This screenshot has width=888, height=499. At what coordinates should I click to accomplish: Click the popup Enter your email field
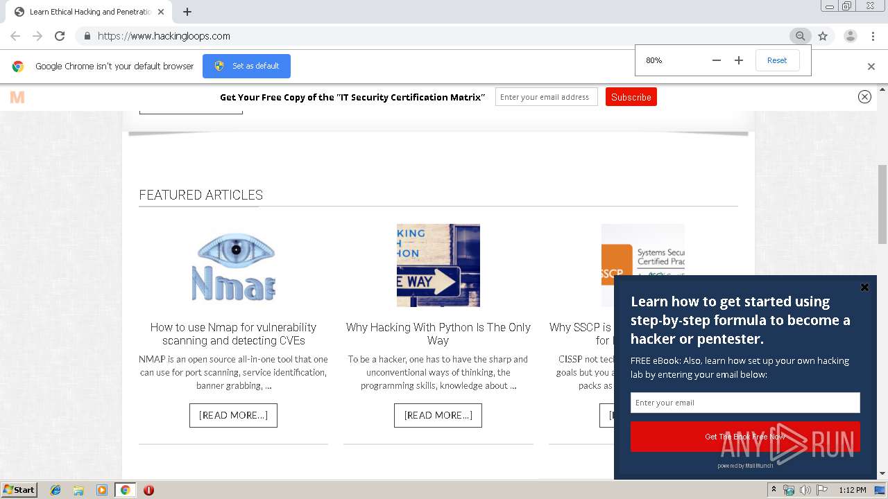745,403
